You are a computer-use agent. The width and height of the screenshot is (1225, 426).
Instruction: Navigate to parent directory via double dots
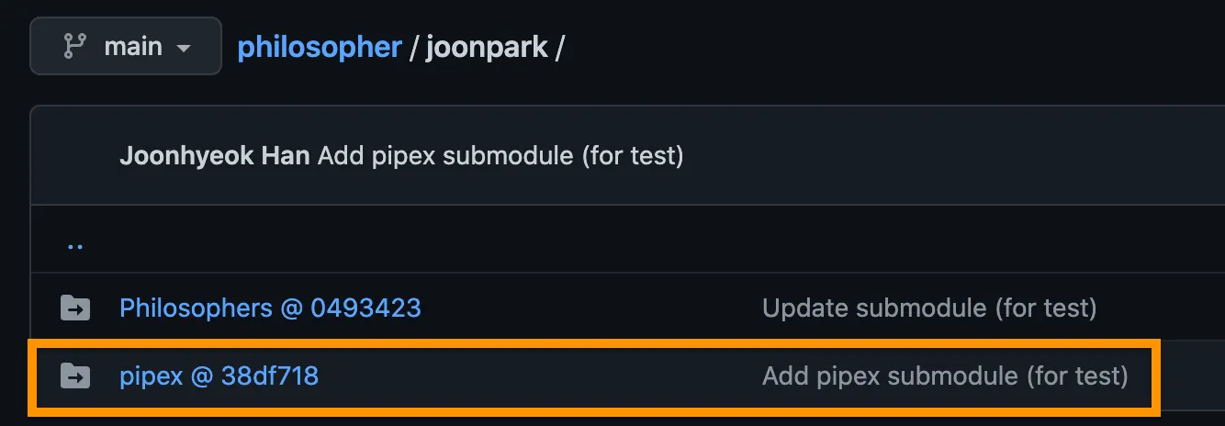[x=75, y=245]
